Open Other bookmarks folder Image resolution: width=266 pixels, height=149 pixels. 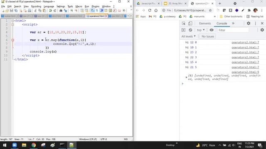pos(231,17)
